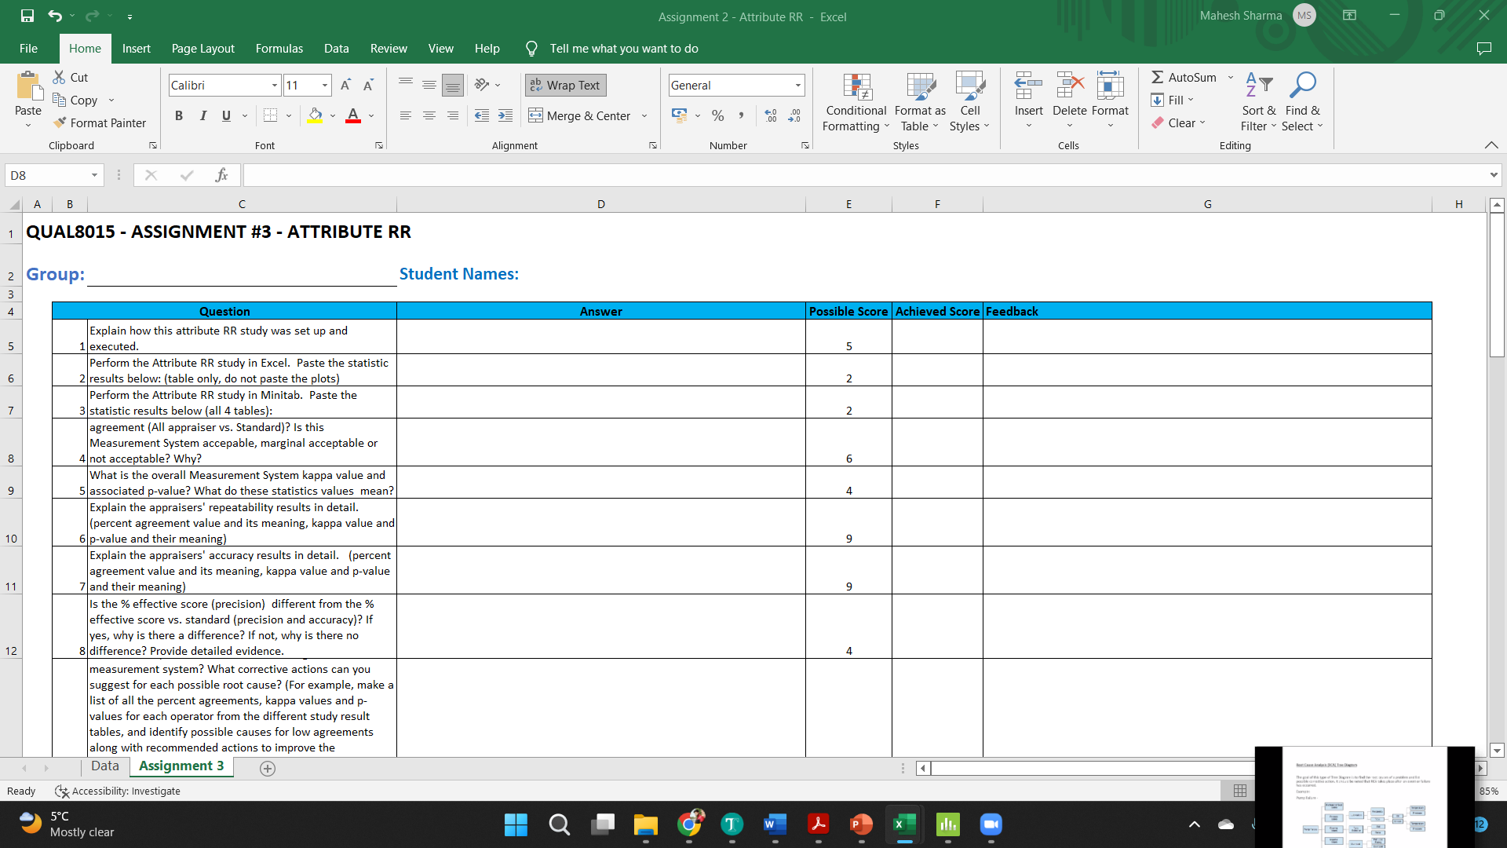Screen dimensions: 1507x848
Task: Expand the Fill Color dropdown arrow
Action: [x=331, y=115]
